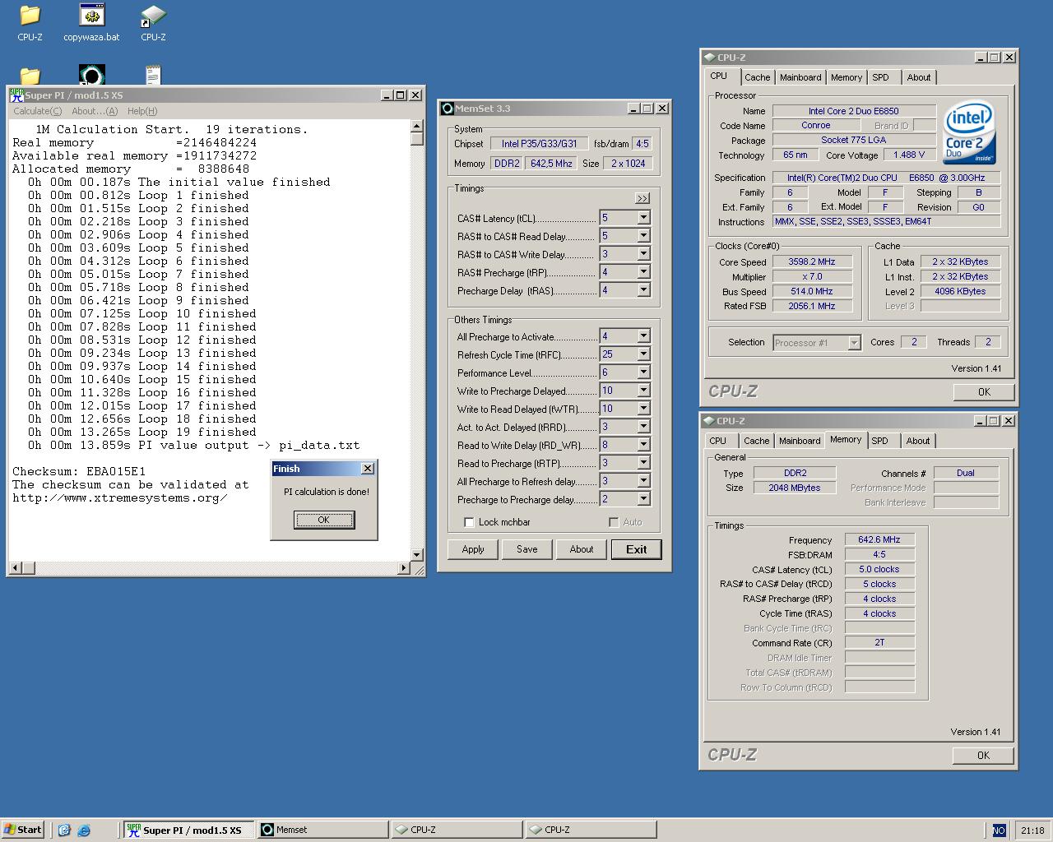Click the Super PI vertical scrollbar up arrow
1053x842 pixels.
[417, 126]
